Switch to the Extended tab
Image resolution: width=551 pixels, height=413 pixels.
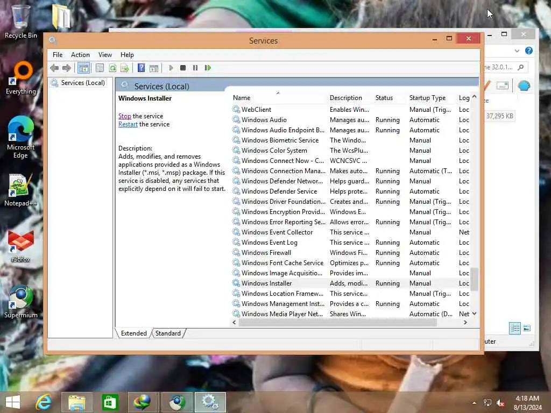[133, 333]
